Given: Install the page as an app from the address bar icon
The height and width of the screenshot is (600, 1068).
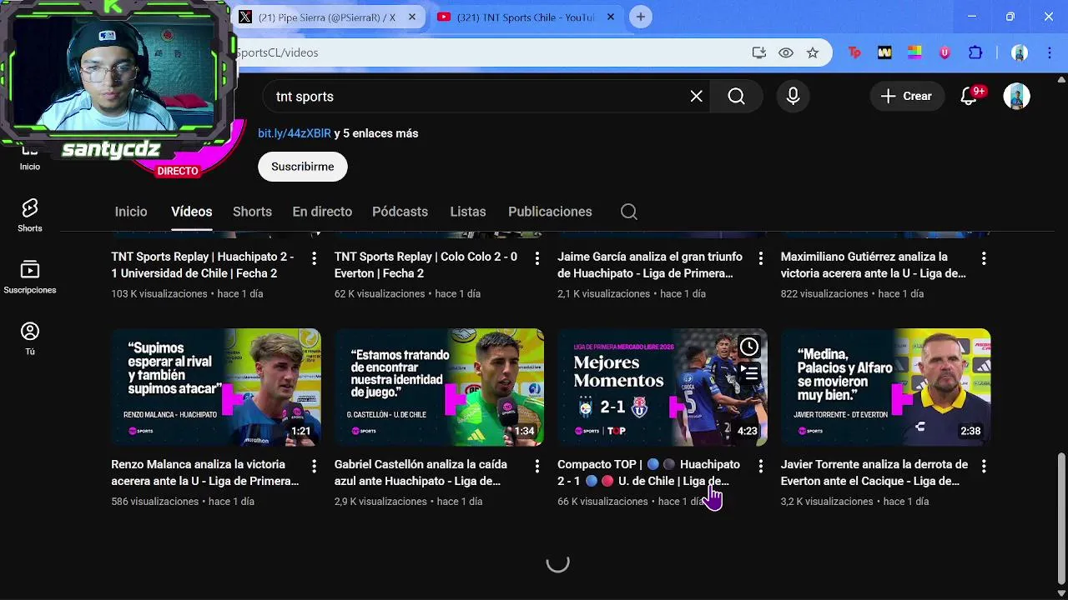Looking at the screenshot, I should [x=759, y=52].
